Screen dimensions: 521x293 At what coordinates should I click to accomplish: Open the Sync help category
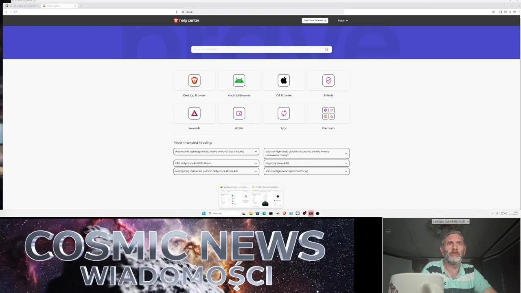(284, 113)
